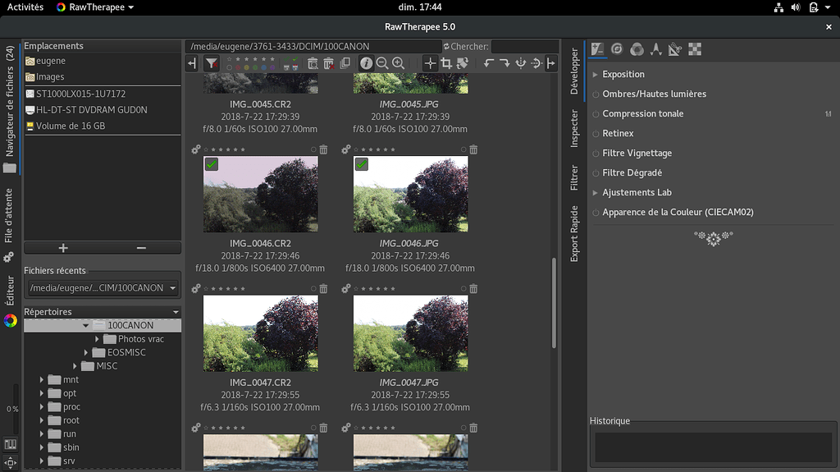Delete IMG_0046.CR2 using its trash icon

(323, 150)
